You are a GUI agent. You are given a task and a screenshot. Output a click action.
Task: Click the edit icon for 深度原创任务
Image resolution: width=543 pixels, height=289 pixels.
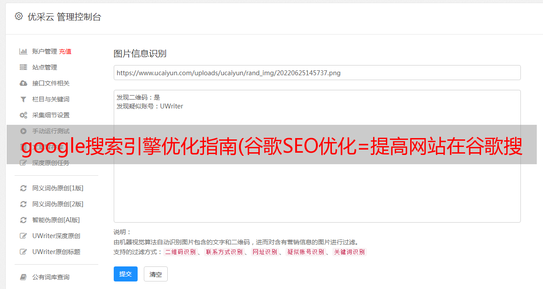click(x=23, y=163)
